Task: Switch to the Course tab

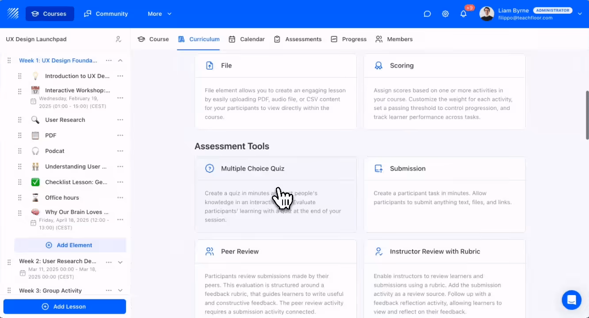Action: point(153,39)
